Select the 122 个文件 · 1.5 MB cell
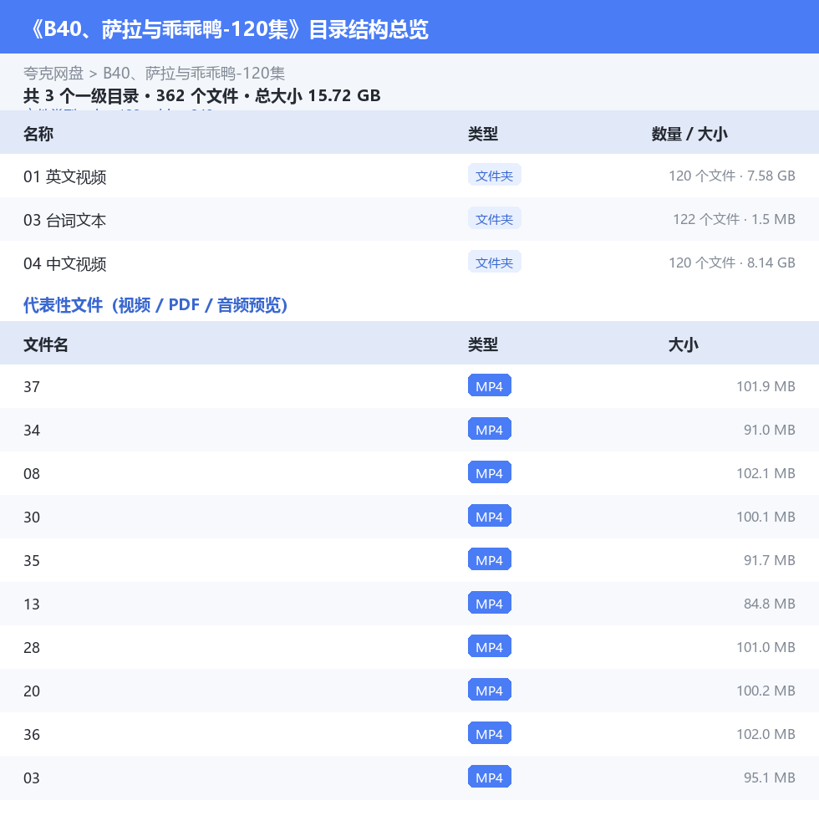Viewport: 819px width, 826px height. click(734, 219)
